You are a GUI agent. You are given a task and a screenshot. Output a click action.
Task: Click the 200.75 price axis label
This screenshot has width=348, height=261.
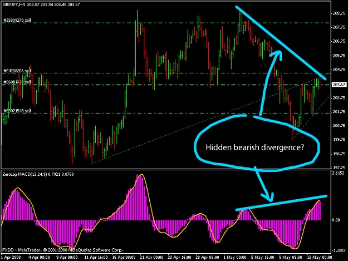[339, 126]
